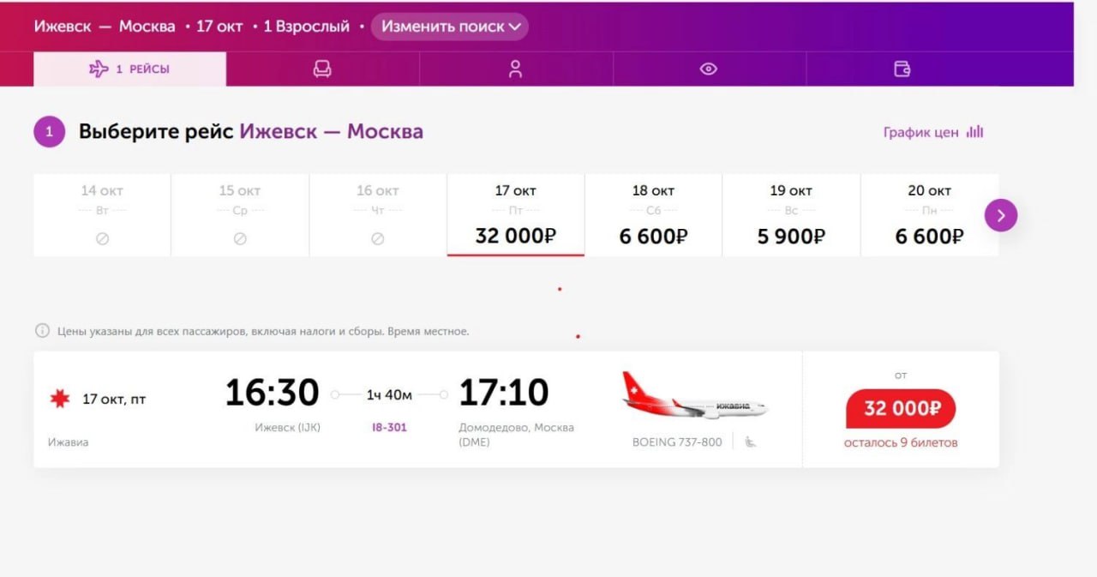This screenshot has height=577, width=1097.
Task: Select the 19 окт date for 5 900₽
Action: (x=790, y=215)
